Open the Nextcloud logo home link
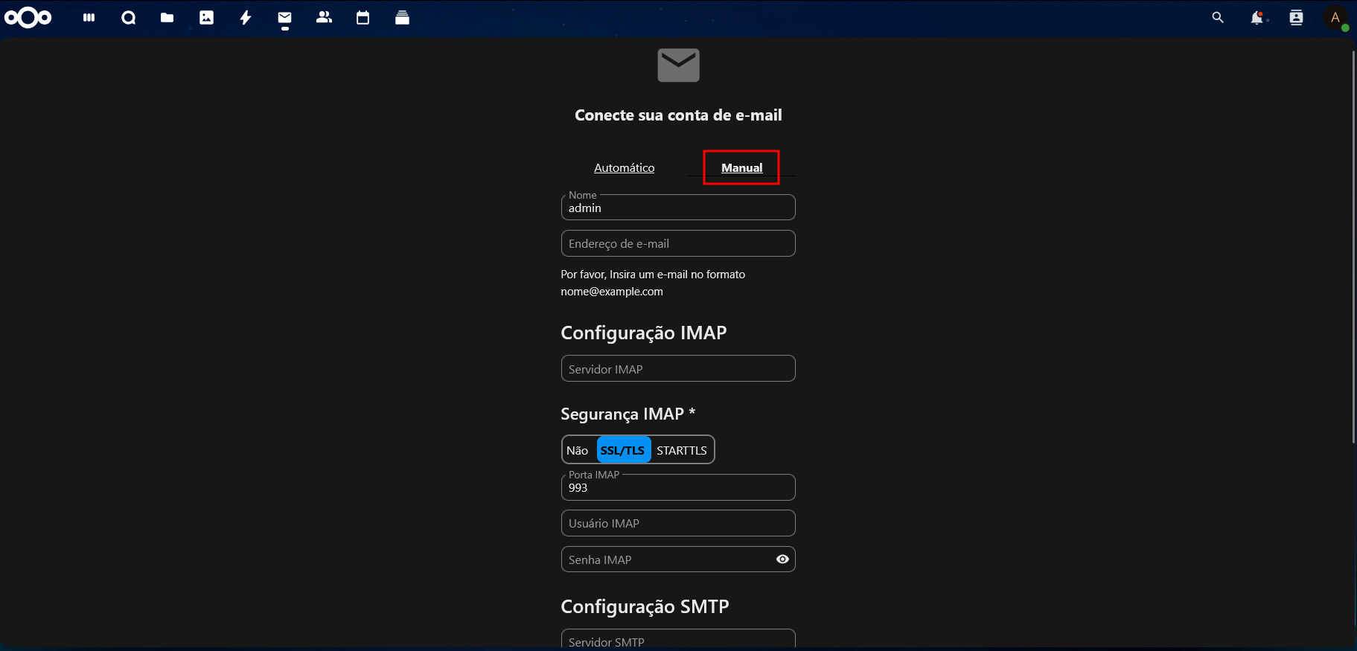This screenshot has height=651, width=1357. 28,17
